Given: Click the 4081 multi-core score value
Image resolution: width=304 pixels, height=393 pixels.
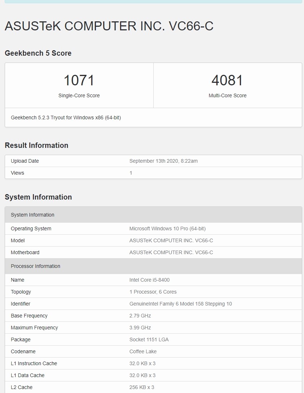Looking at the screenshot, I should (x=227, y=80).
